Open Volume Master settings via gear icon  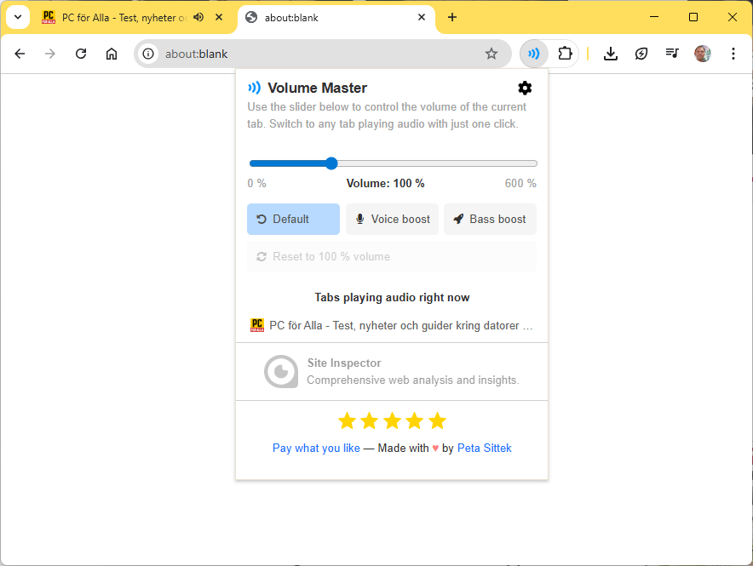(x=525, y=88)
